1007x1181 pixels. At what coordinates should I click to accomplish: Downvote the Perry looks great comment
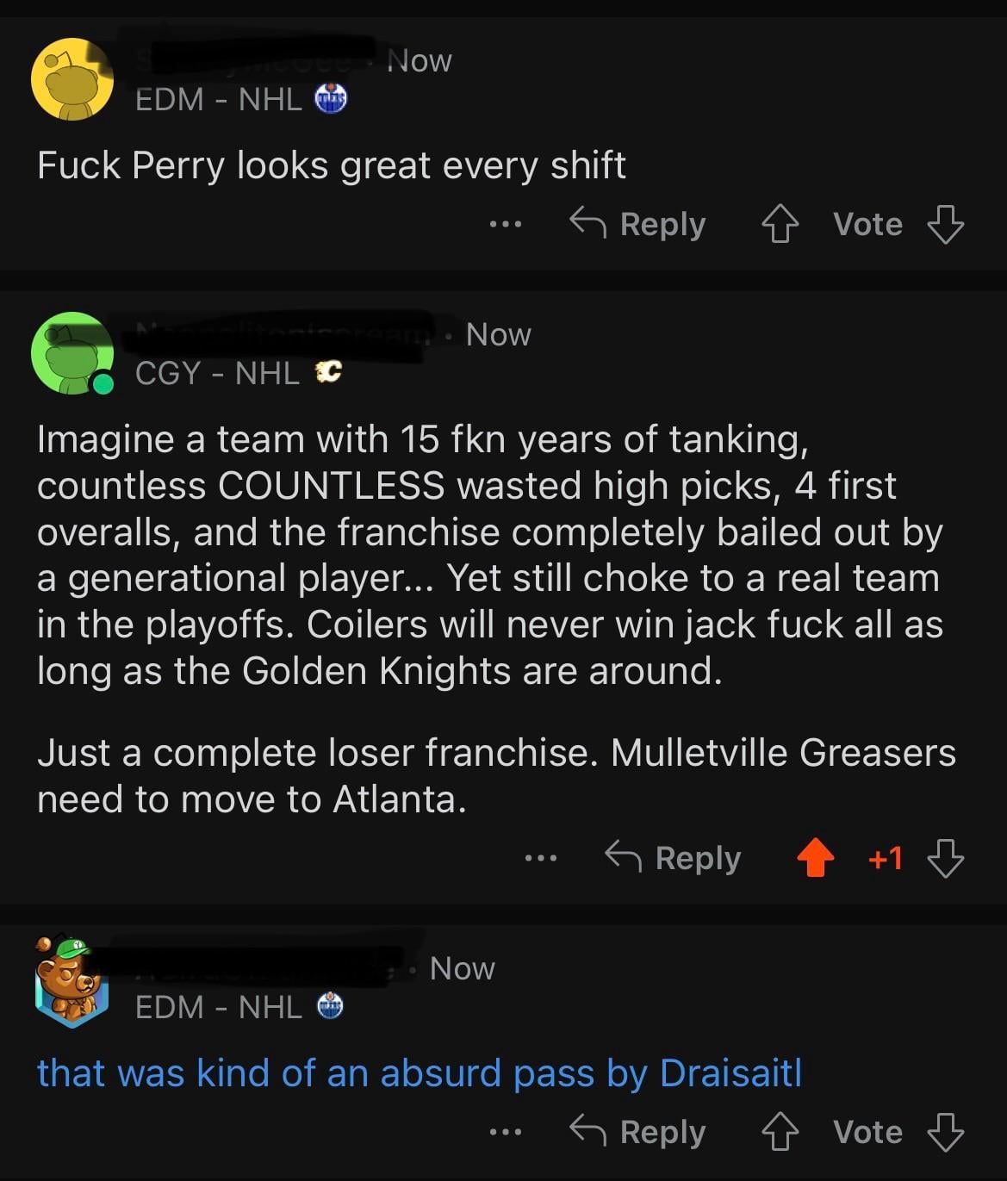pyautogui.click(x=945, y=225)
